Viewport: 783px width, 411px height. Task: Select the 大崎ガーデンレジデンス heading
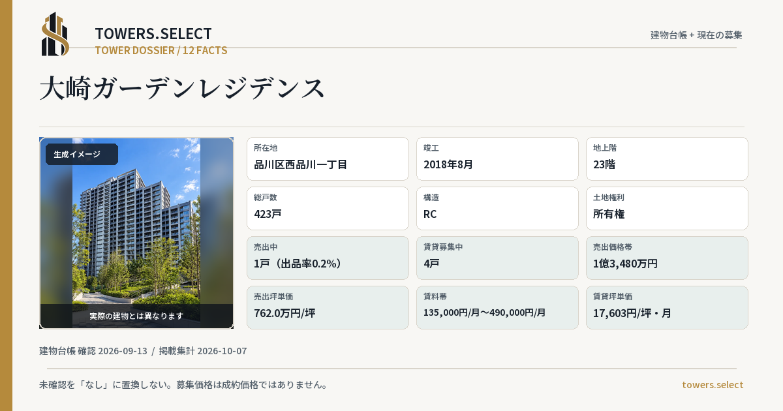(x=182, y=88)
